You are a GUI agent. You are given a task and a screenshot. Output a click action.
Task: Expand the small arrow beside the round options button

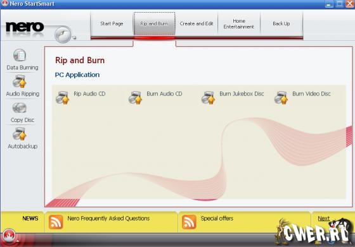74,38
